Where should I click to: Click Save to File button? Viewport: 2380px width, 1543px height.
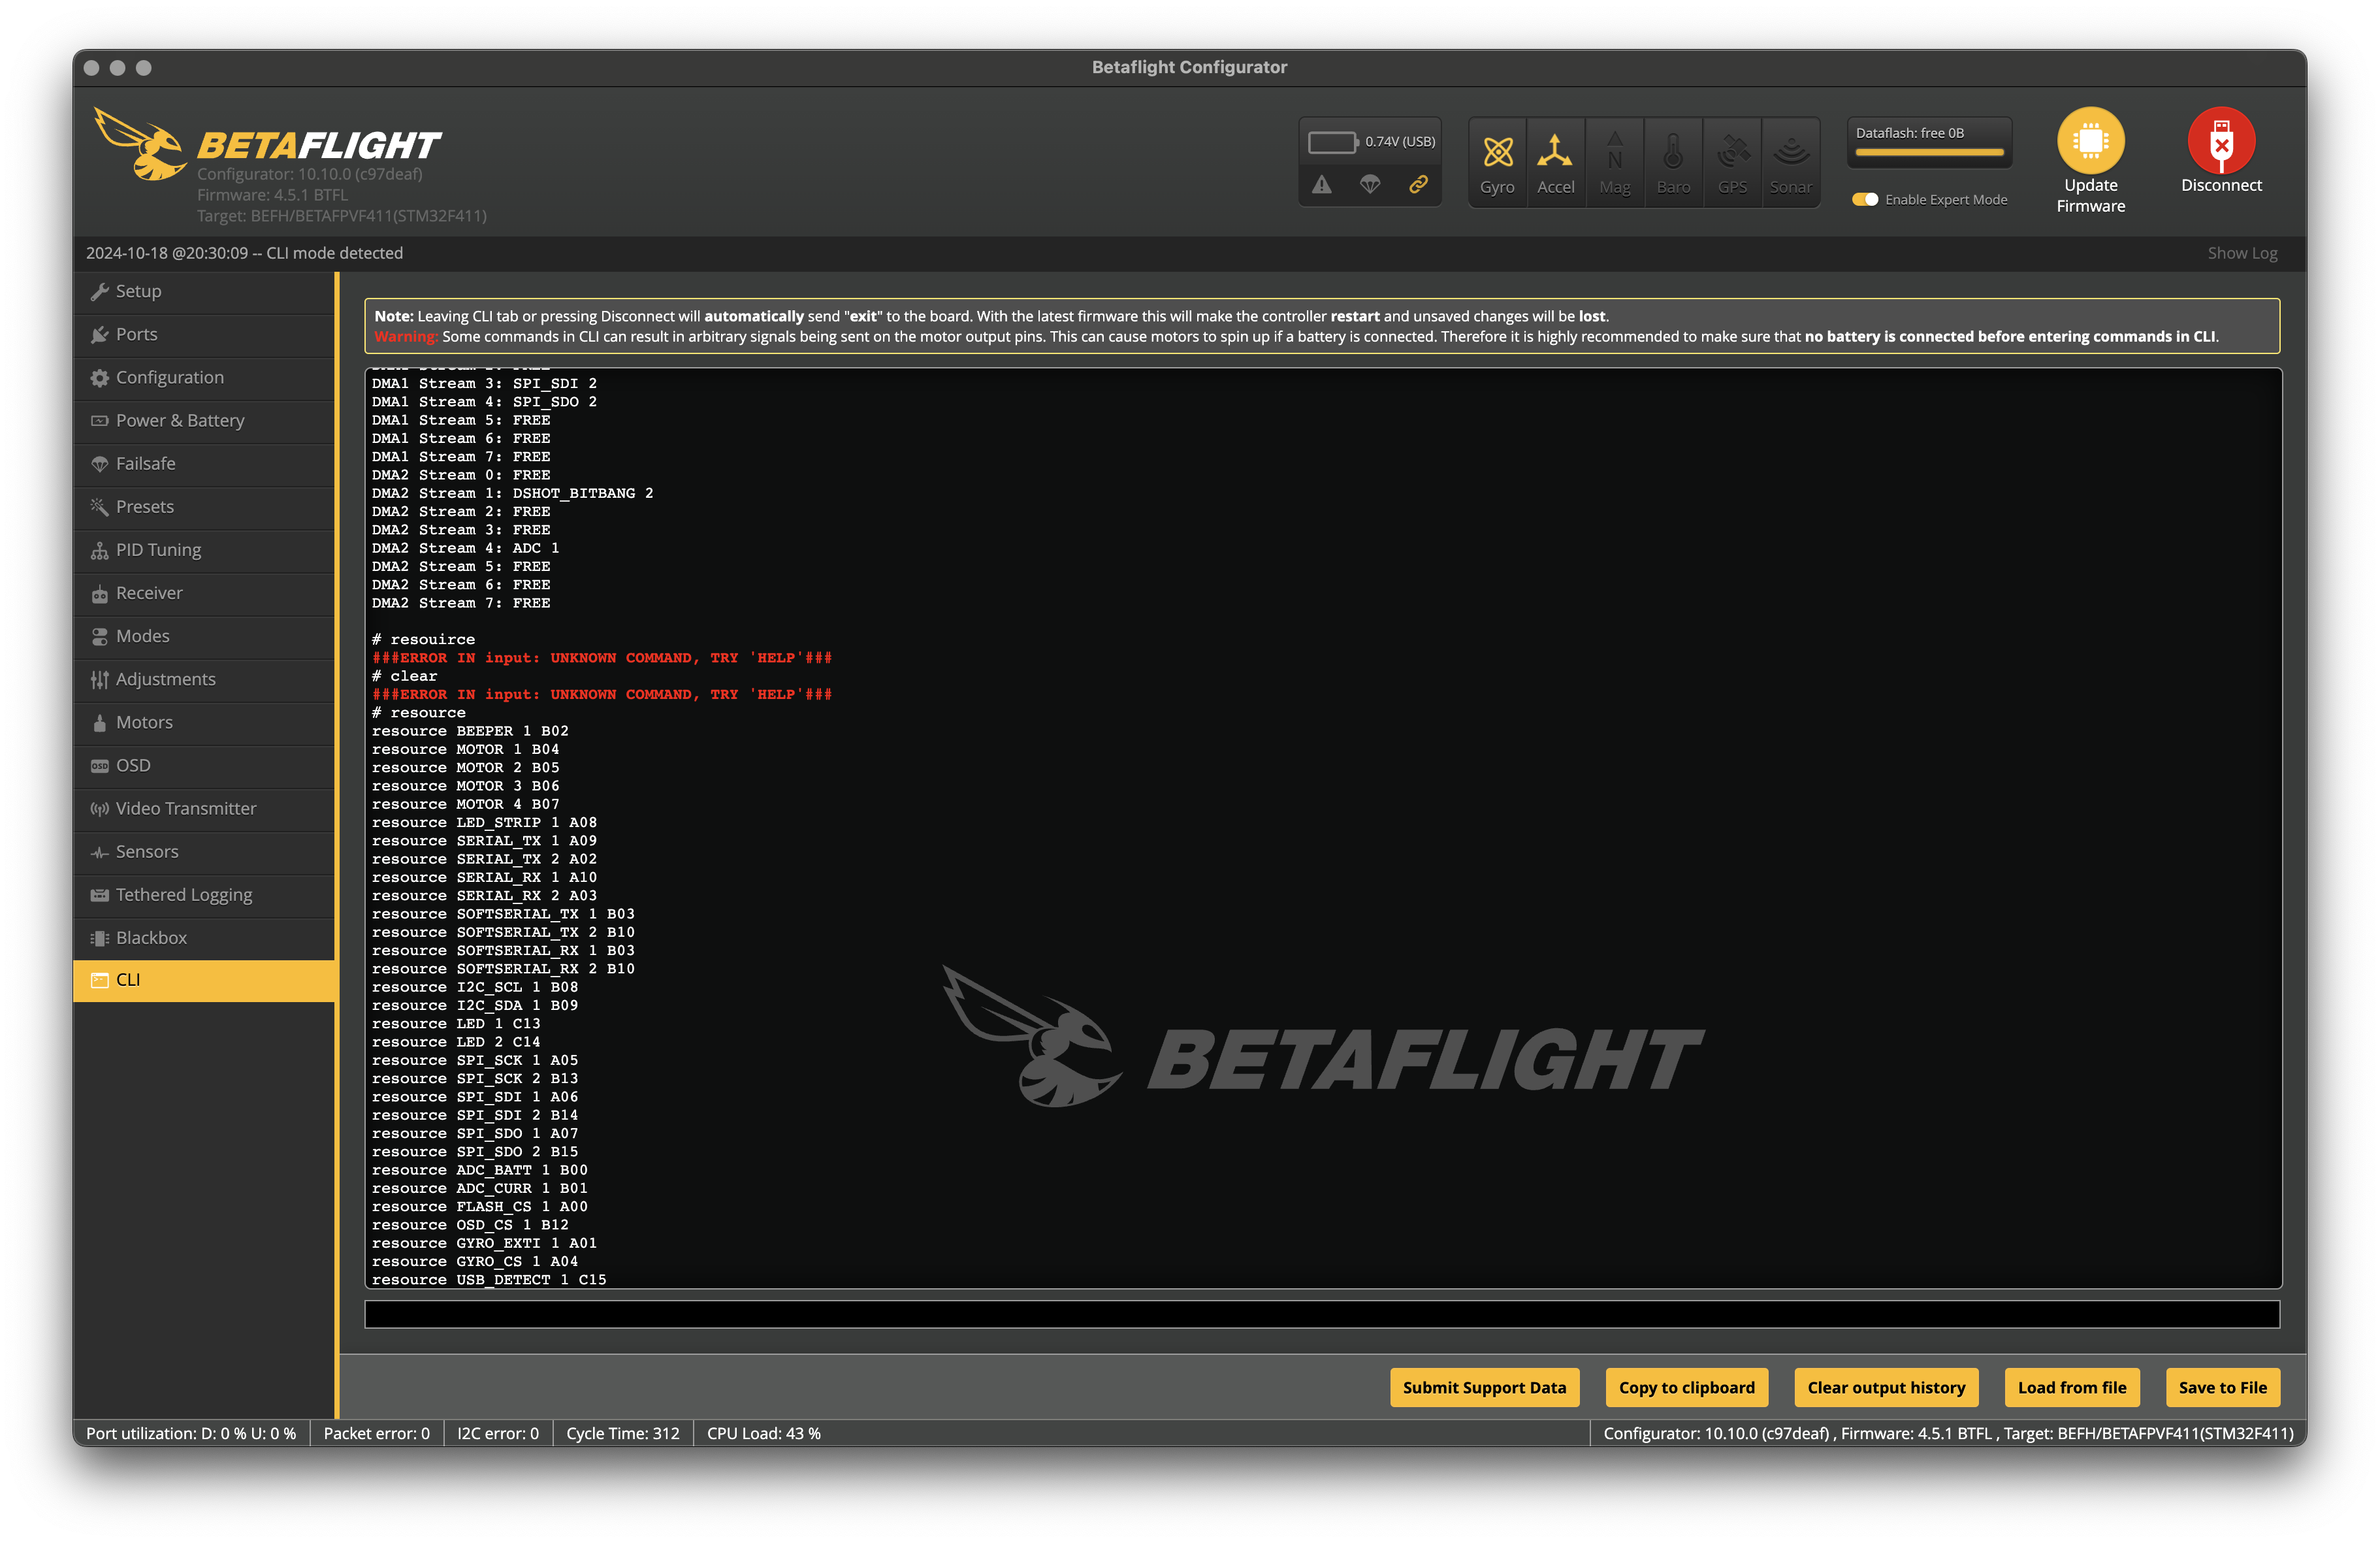2222,1387
